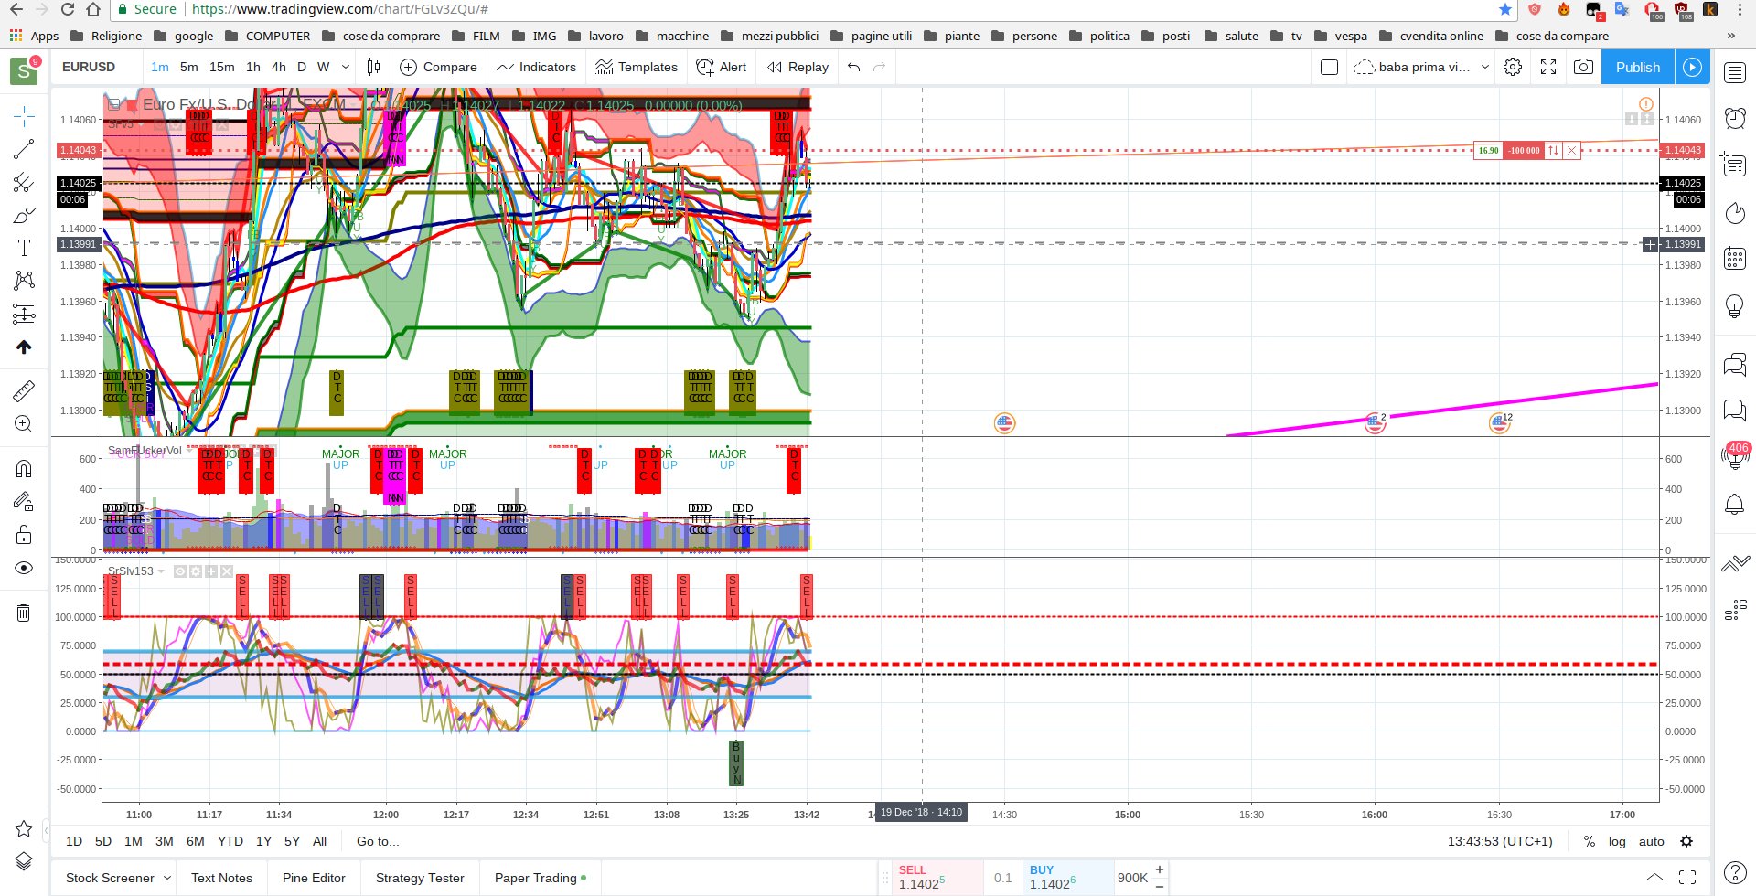The width and height of the screenshot is (1756, 896).
Task: Open the select layout square icon
Action: point(1330,67)
